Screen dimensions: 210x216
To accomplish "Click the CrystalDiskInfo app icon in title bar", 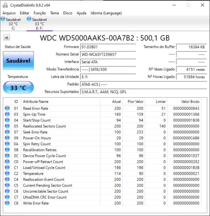I will tap(5, 5).
